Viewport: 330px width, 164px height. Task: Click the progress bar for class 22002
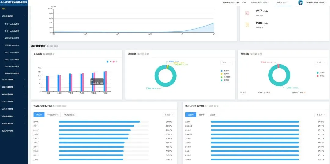104,122
